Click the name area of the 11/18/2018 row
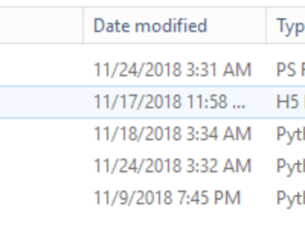Screen dimensions: 305x245 click(41, 134)
